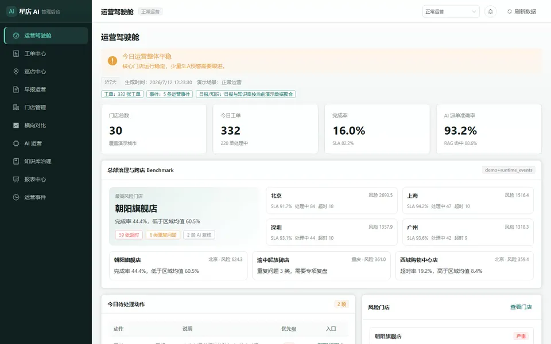Open the 广州 city benchmark card

click(468, 232)
